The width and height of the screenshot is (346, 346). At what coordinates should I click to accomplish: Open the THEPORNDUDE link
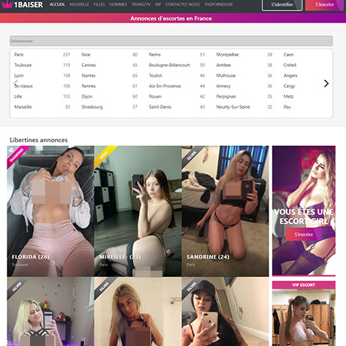point(218,5)
